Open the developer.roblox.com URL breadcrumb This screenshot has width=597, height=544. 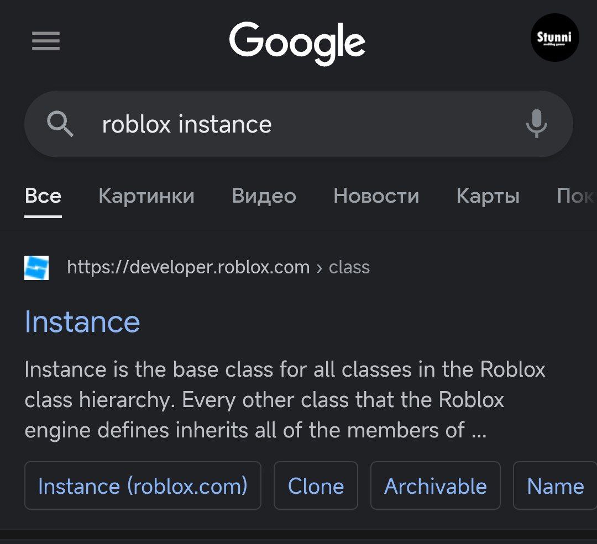pos(218,267)
